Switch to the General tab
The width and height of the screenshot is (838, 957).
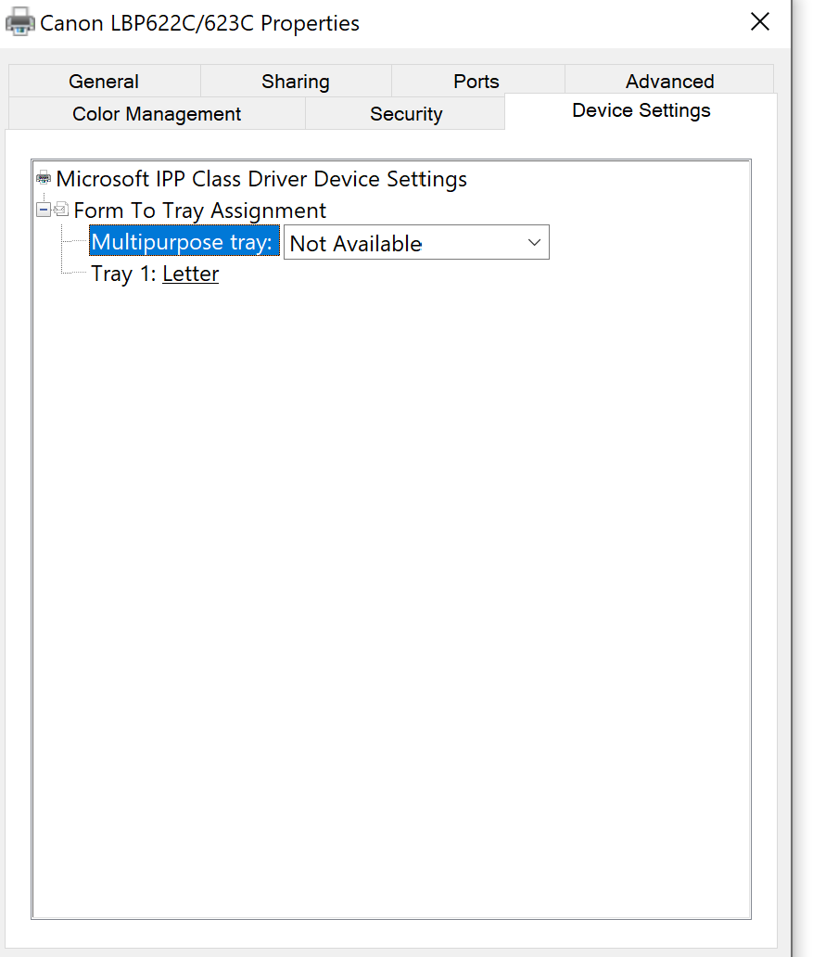tap(104, 82)
